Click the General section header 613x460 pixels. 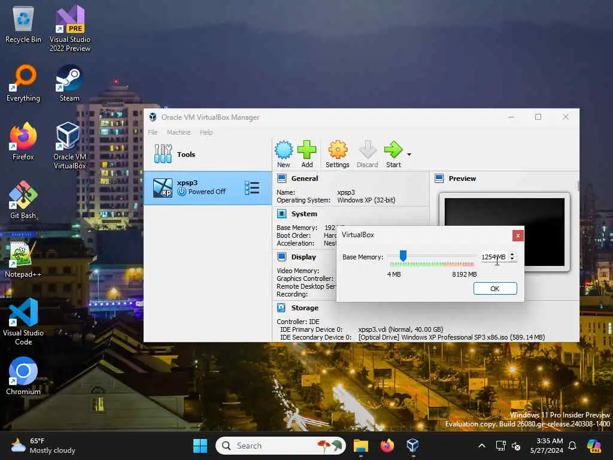[x=304, y=178]
